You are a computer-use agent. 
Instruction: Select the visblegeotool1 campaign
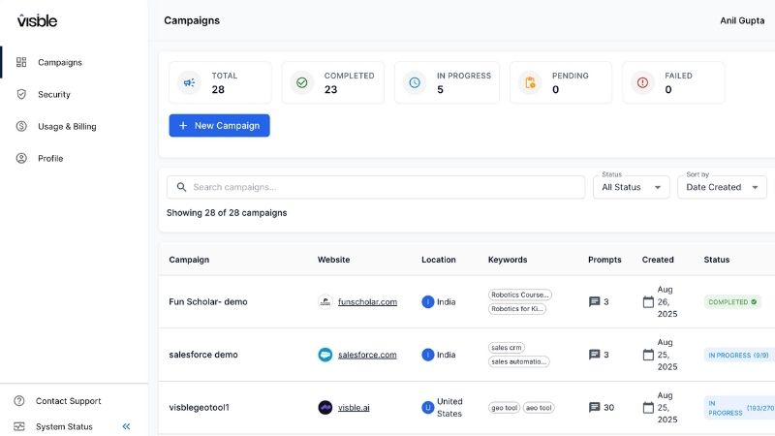click(x=200, y=407)
